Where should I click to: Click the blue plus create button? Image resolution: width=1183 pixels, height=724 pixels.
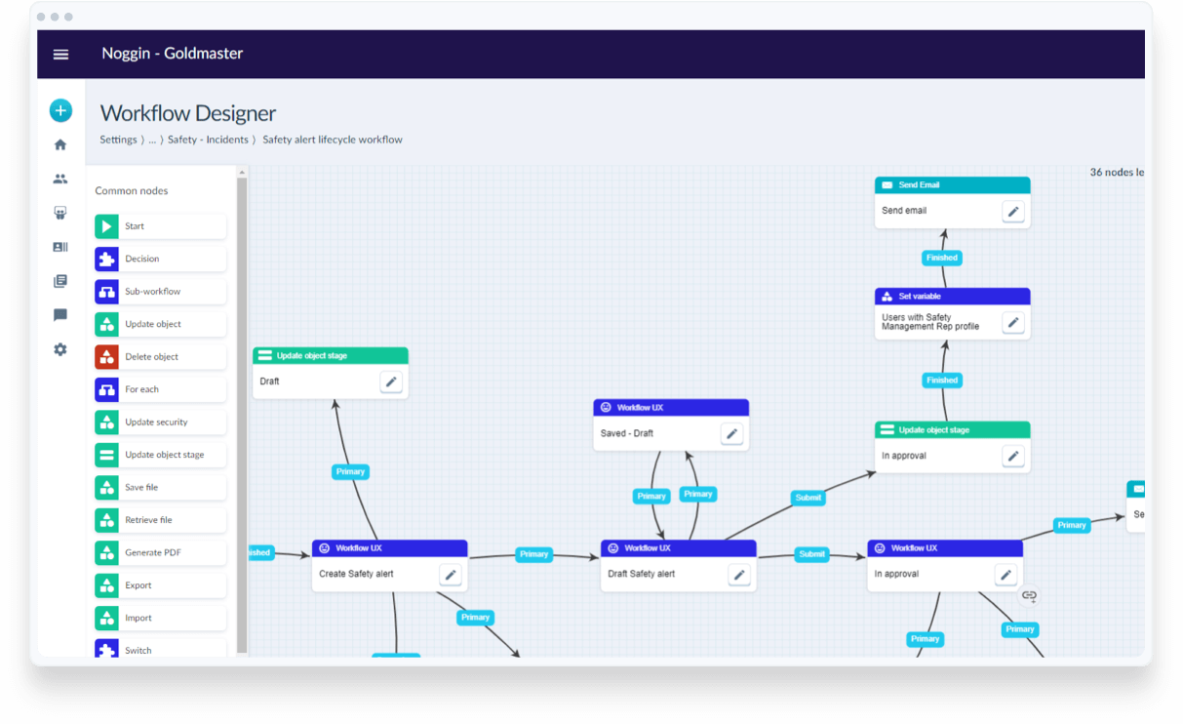[60, 110]
